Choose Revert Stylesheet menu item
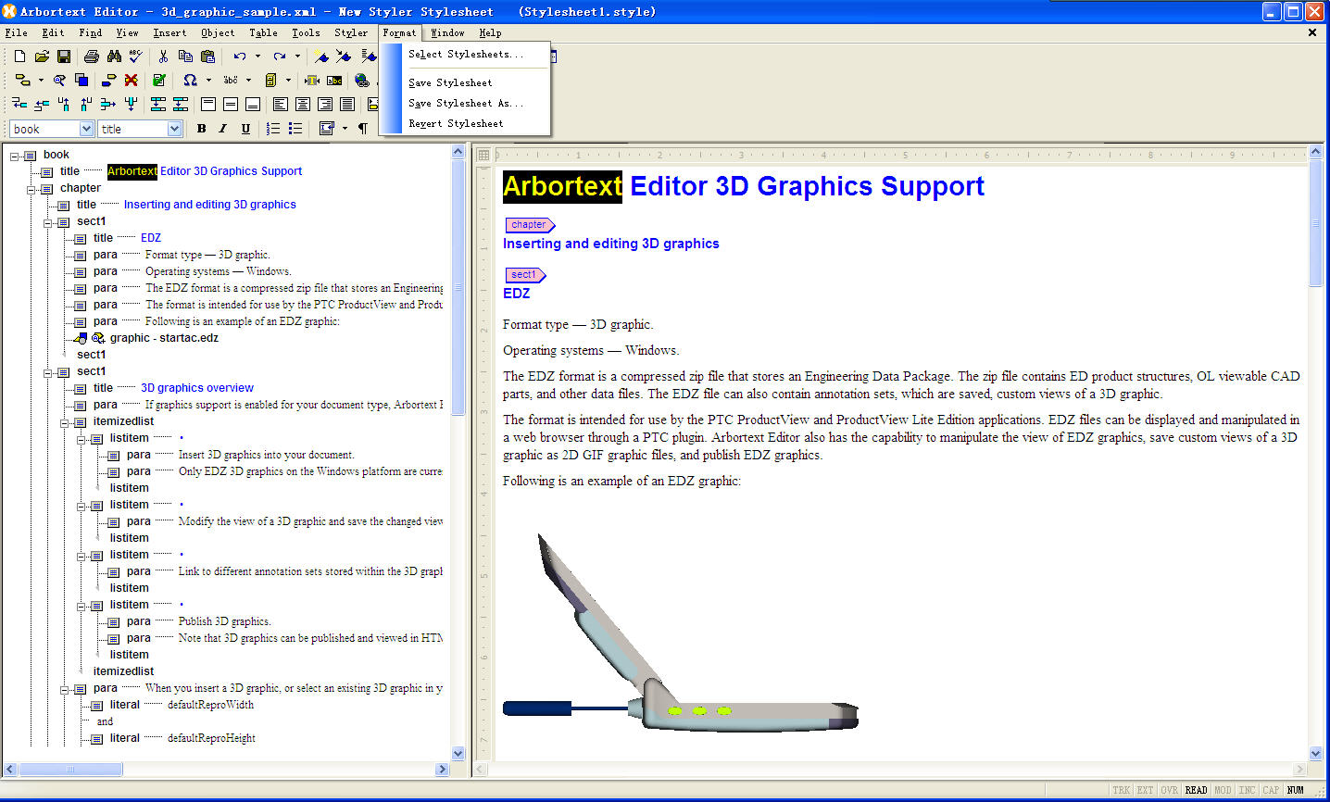The width and height of the screenshot is (1330, 802). [x=456, y=124]
